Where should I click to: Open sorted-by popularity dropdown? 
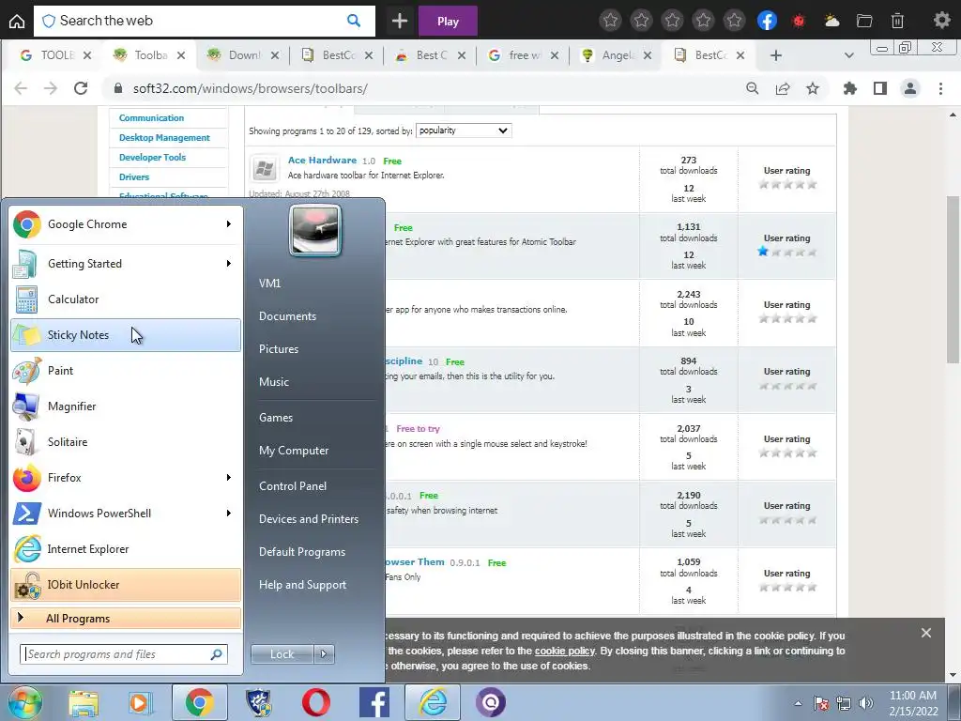tap(464, 130)
